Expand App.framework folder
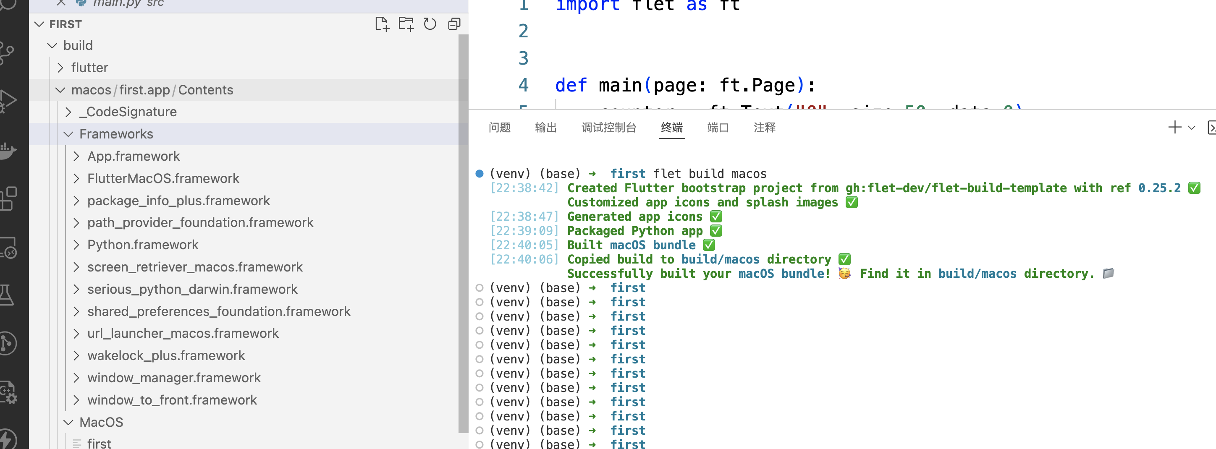 click(x=76, y=156)
